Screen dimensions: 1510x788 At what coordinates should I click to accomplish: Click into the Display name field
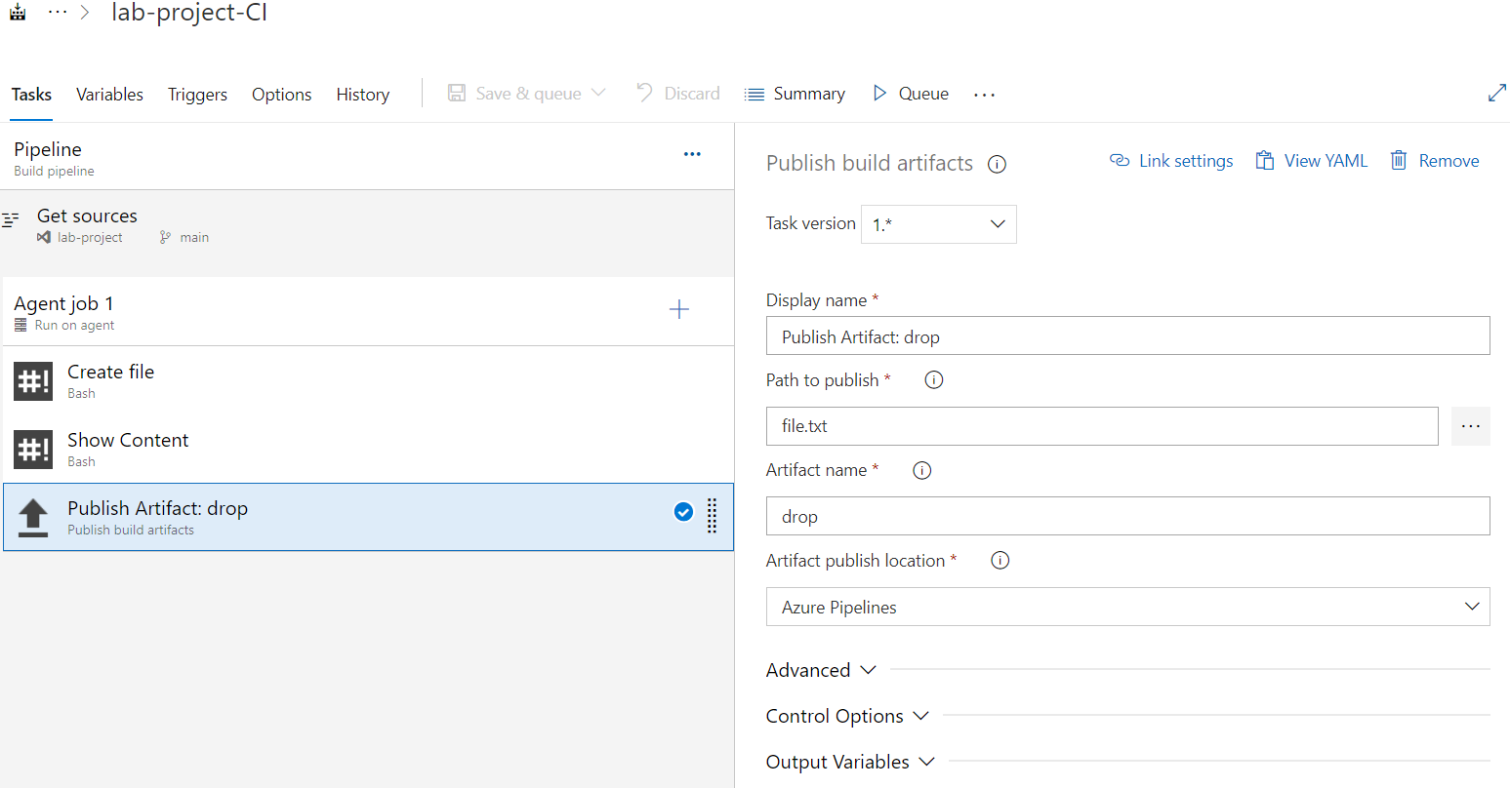(1127, 336)
